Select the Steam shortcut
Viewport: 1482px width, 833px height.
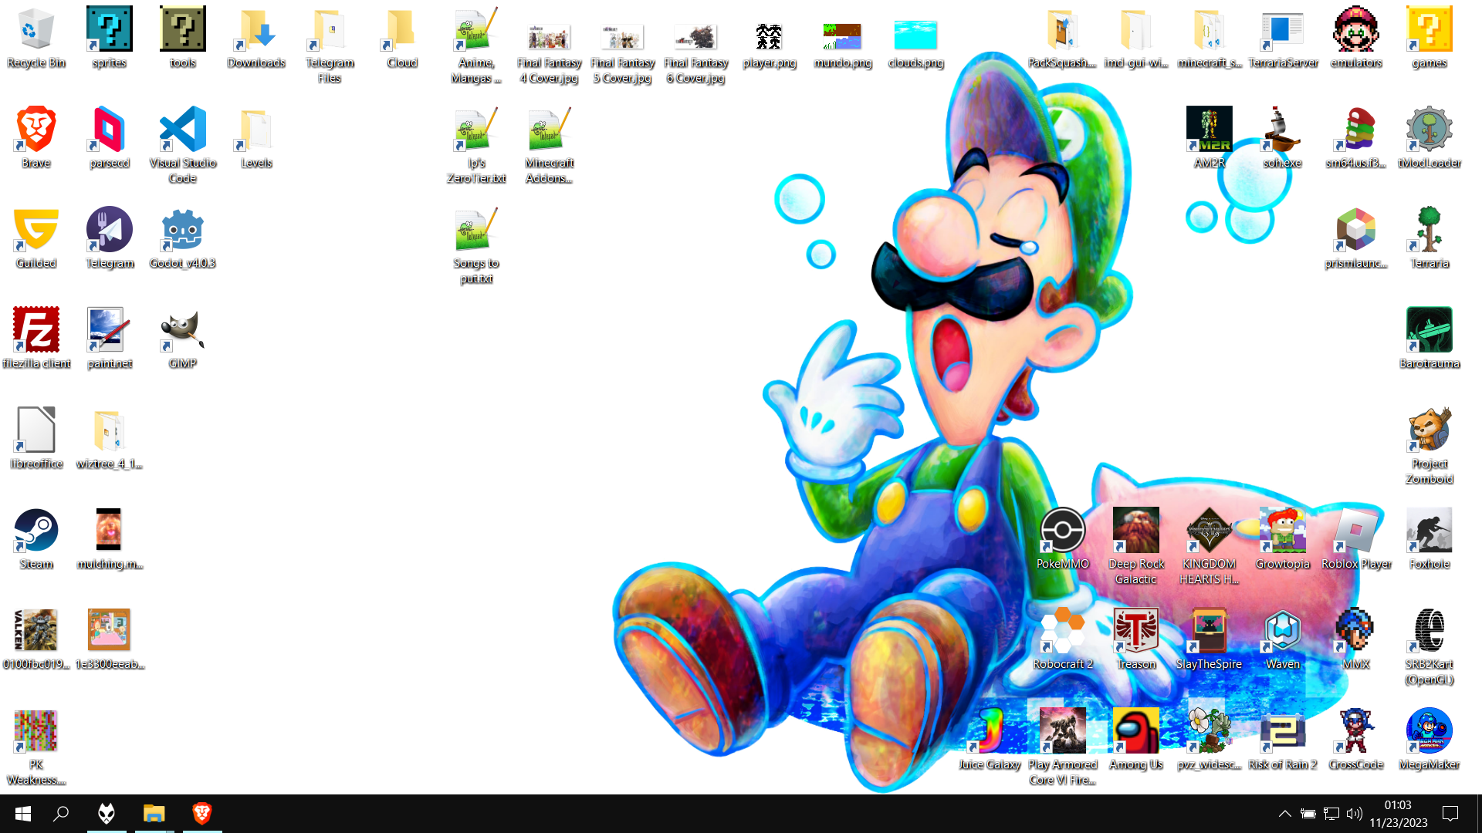coord(36,538)
